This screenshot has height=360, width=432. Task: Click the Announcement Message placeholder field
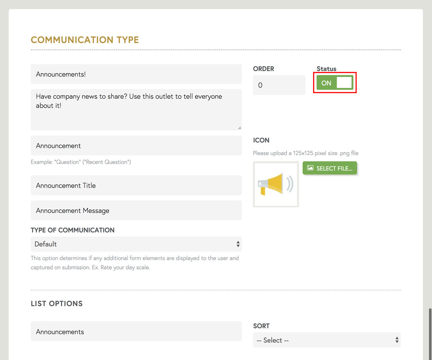coord(136,210)
